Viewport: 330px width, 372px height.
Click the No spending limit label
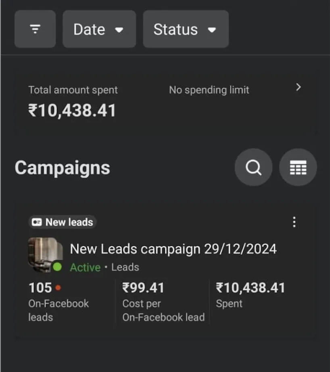click(209, 90)
